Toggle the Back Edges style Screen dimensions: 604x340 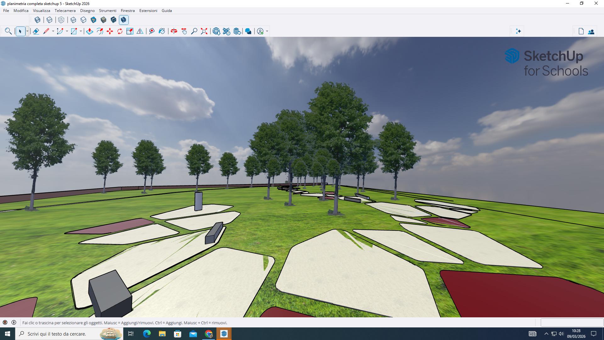pos(49,20)
